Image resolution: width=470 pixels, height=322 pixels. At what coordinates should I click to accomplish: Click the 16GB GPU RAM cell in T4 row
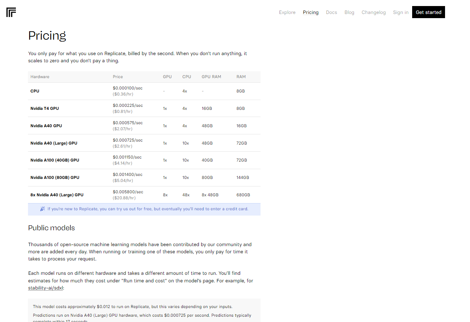pos(207,108)
